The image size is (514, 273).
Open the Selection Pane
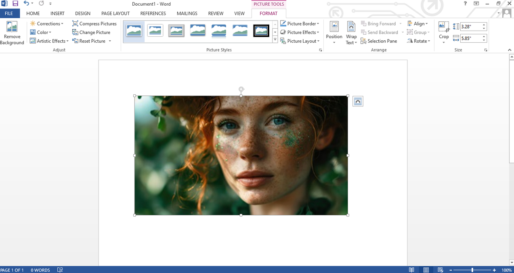(x=379, y=41)
